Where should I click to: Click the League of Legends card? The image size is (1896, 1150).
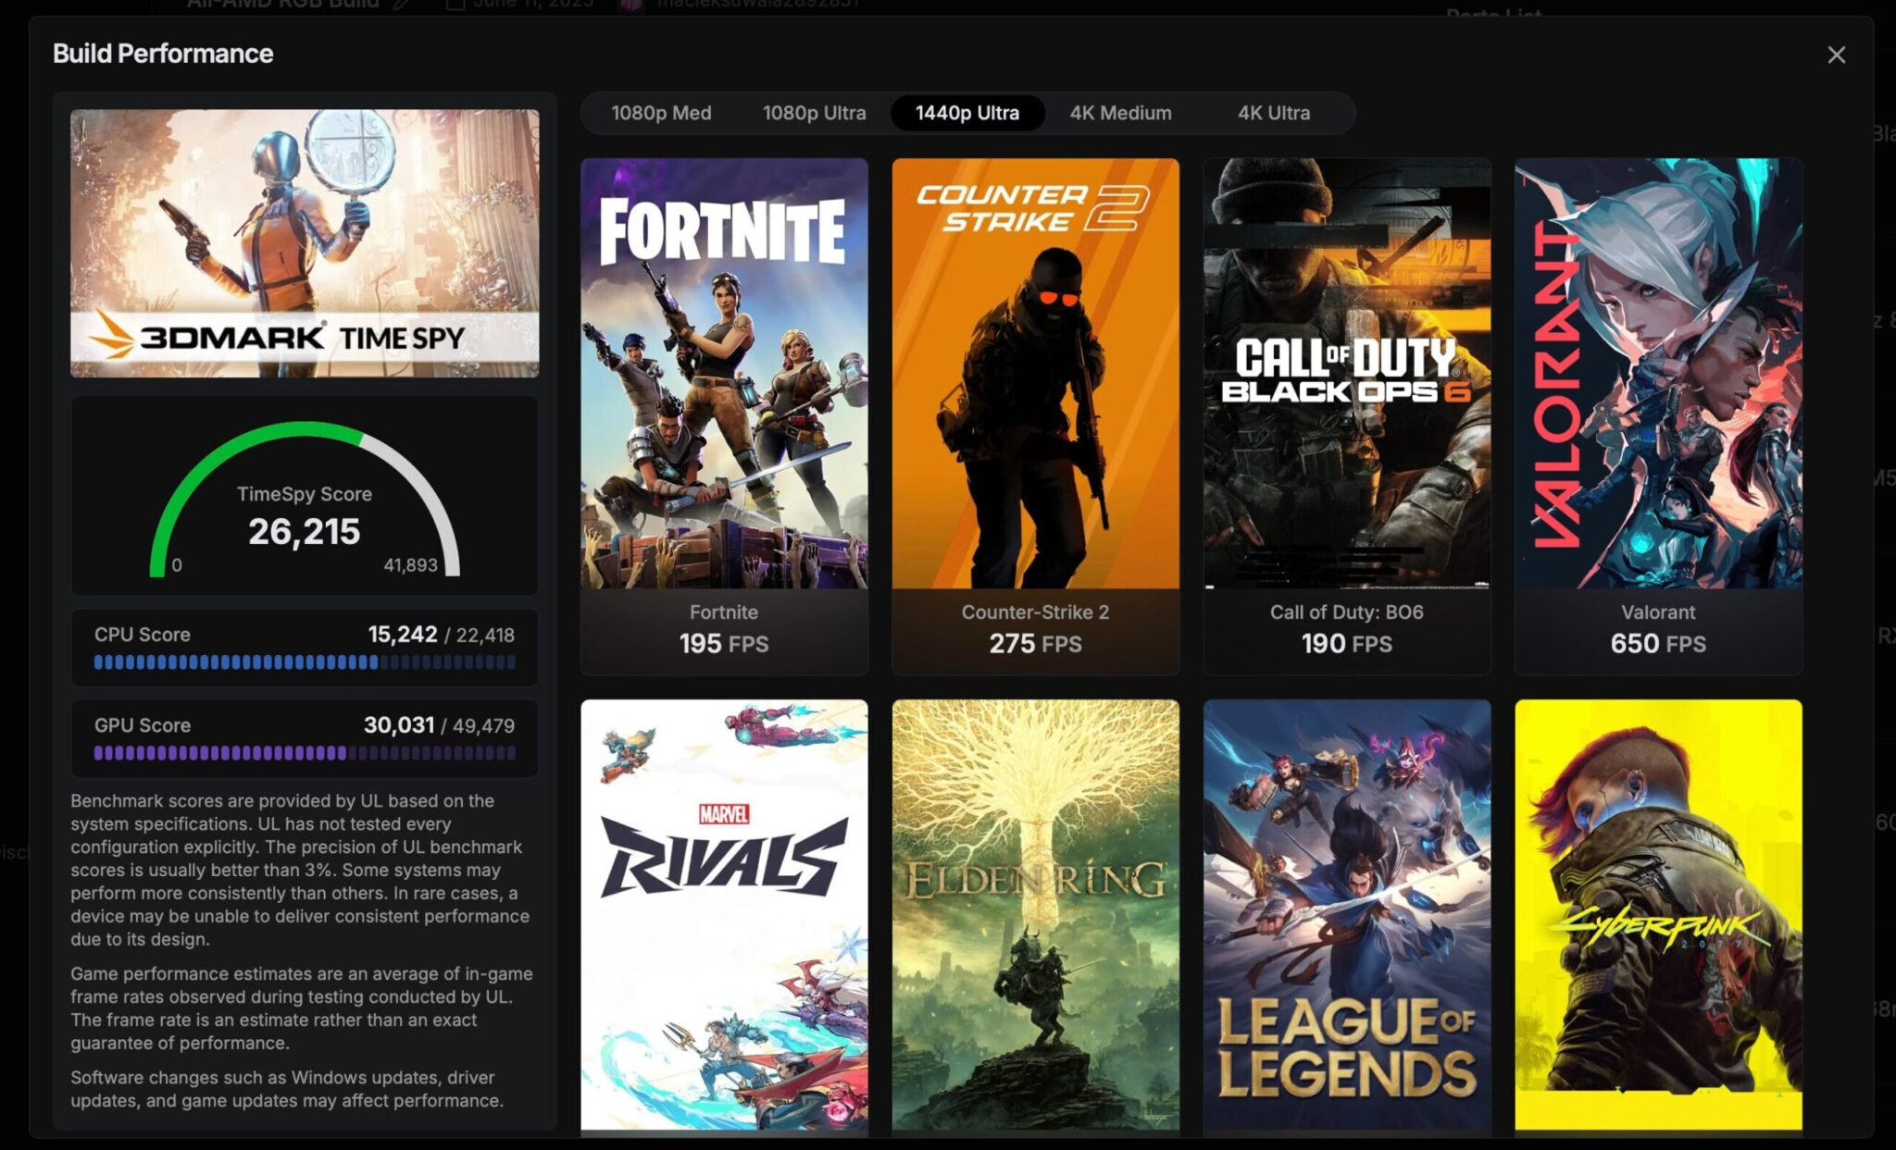1346,914
